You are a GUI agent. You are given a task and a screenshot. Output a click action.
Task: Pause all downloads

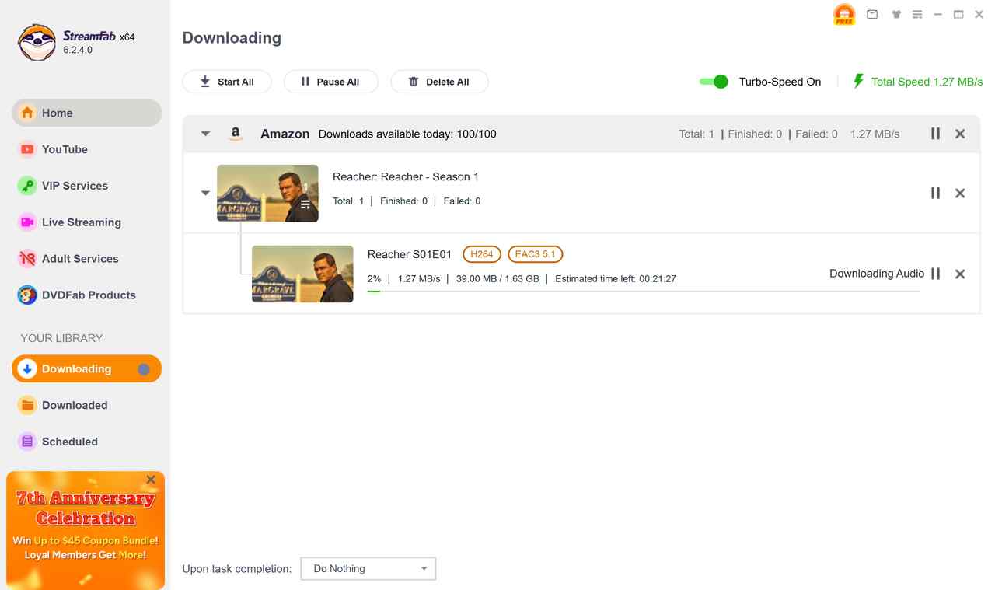coord(331,82)
